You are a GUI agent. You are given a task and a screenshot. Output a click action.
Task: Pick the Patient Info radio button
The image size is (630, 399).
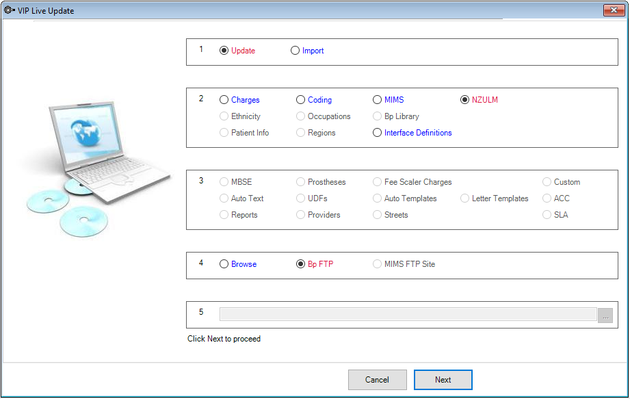click(x=224, y=133)
